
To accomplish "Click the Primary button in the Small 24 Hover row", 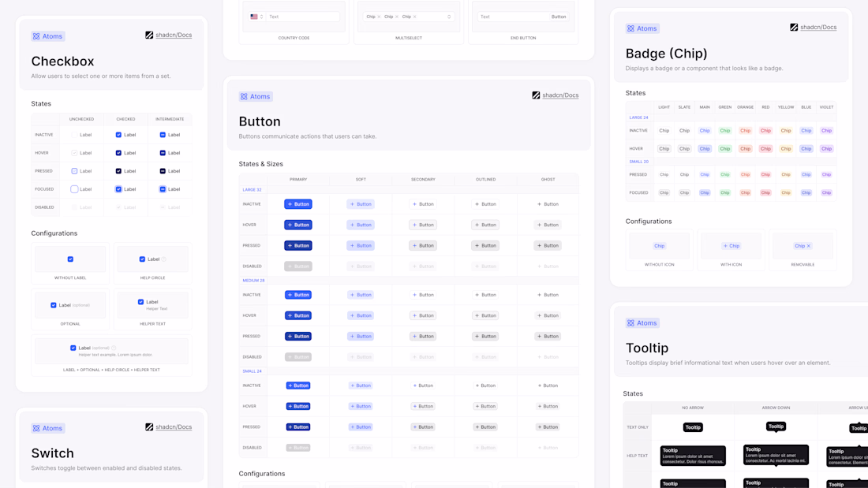I will click(298, 407).
